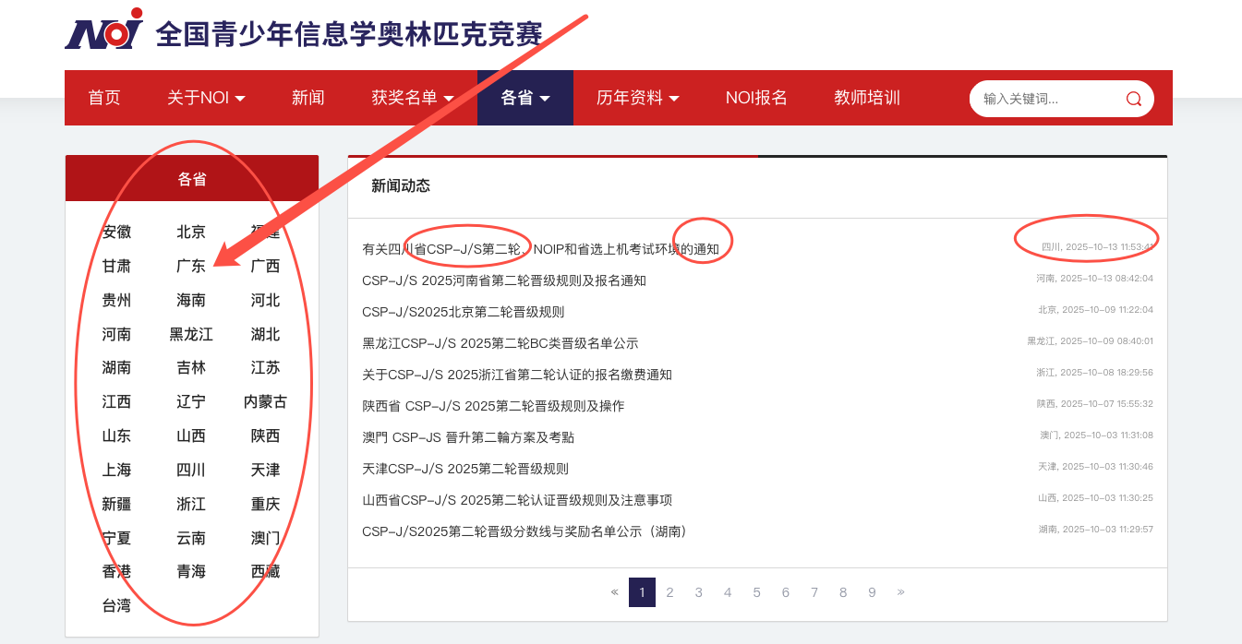Select 广东 in the province list
This screenshot has height=644, width=1242.
click(x=191, y=266)
